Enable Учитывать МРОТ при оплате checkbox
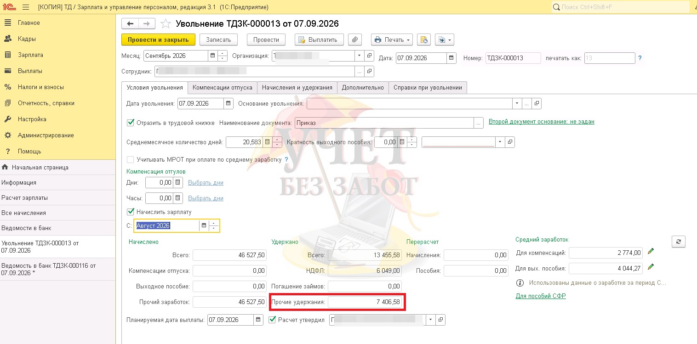697x344 pixels. tap(130, 159)
